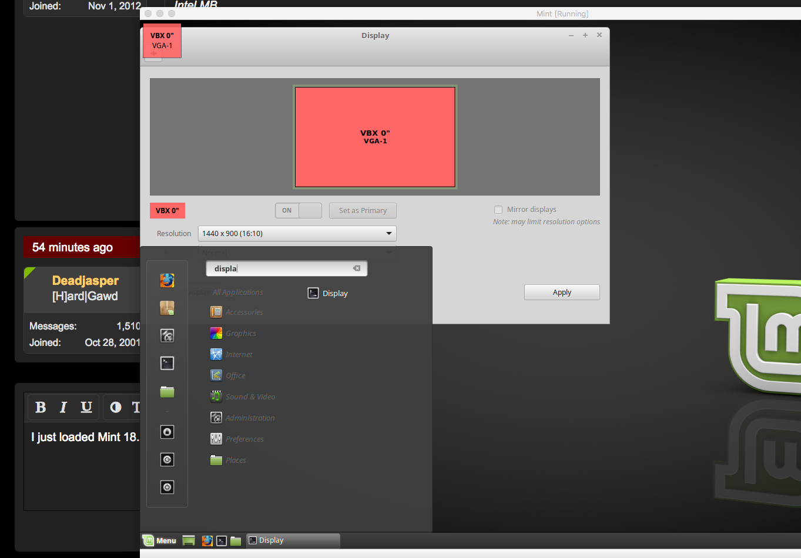Image resolution: width=801 pixels, height=558 pixels.
Task: Select the Graphics category in menu
Action: 240,334
